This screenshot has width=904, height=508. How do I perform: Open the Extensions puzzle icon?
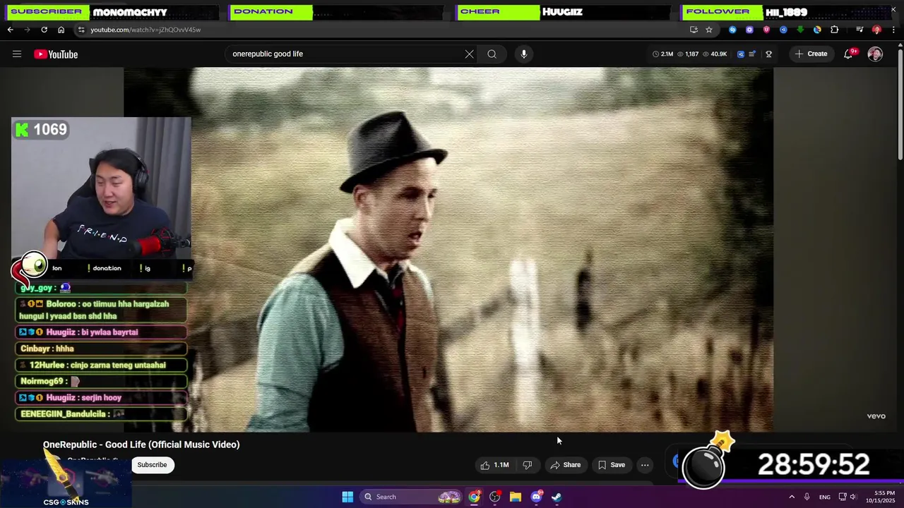pos(834,30)
